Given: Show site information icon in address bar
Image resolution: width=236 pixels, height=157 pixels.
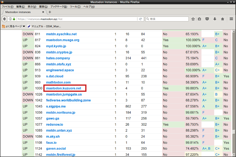Looking at the screenshot, I should coord(10,19).
